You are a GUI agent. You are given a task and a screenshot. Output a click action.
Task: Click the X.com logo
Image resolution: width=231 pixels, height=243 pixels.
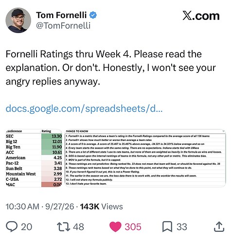(201, 16)
